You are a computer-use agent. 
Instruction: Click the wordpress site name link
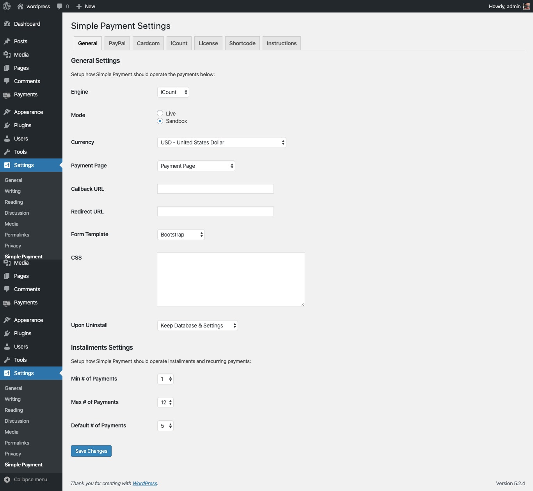(38, 6)
